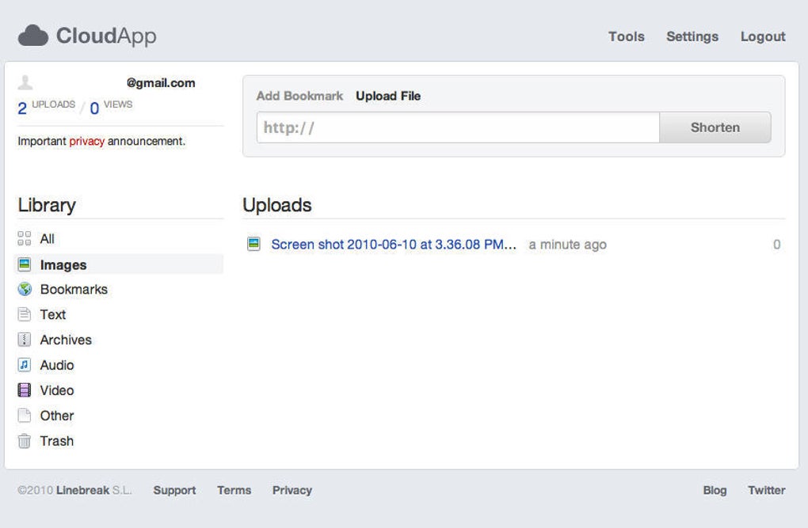
Task: Click the Logout link
Action: pyautogui.click(x=762, y=36)
